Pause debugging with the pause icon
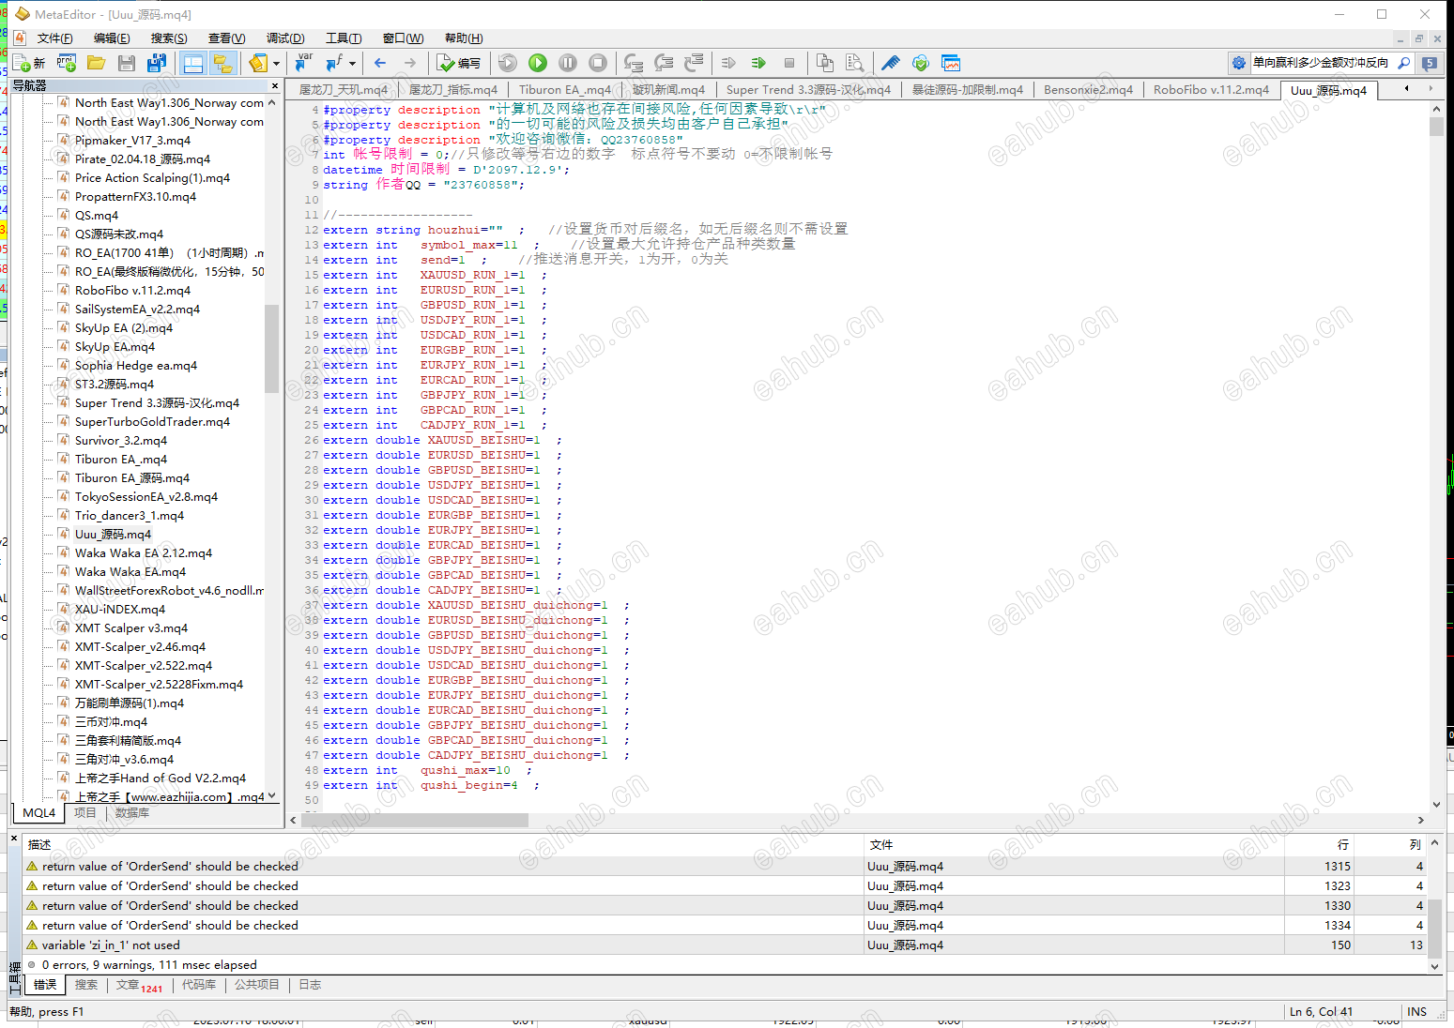The width and height of the screenshot is (1454, 1028). tap(568, 63)
